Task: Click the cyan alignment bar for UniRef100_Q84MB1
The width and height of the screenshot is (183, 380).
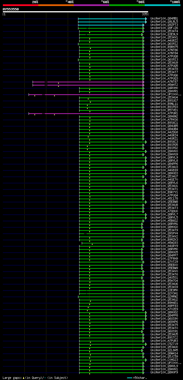Action: pos(112,19)
